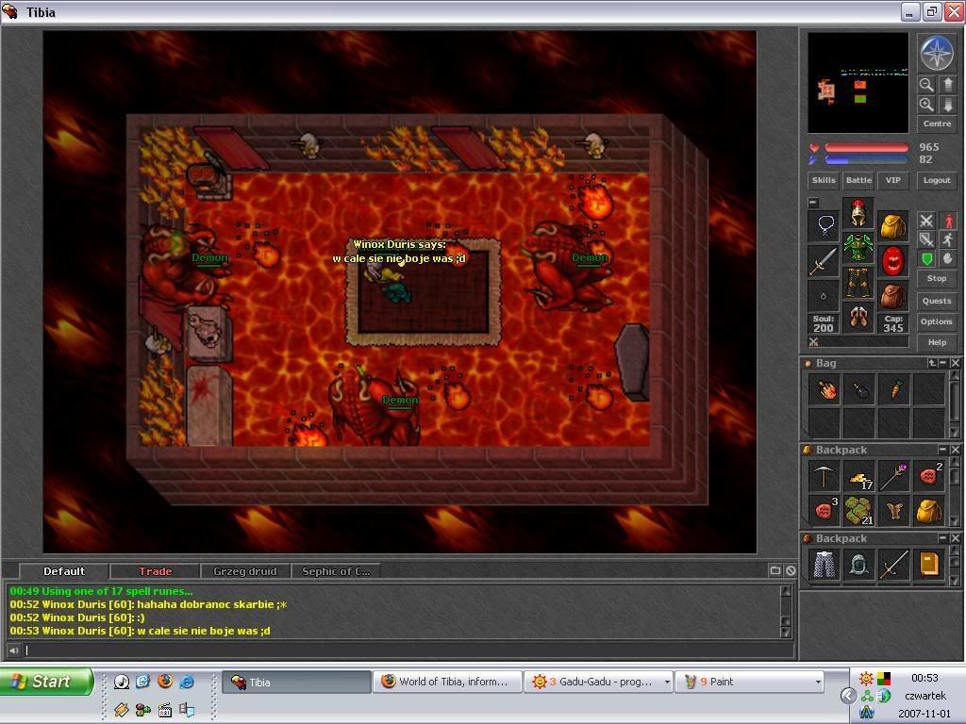This screenshot has height=724, width=966.
Task: Select the stack of 21 green items
Action: click(x=859, y=510)
